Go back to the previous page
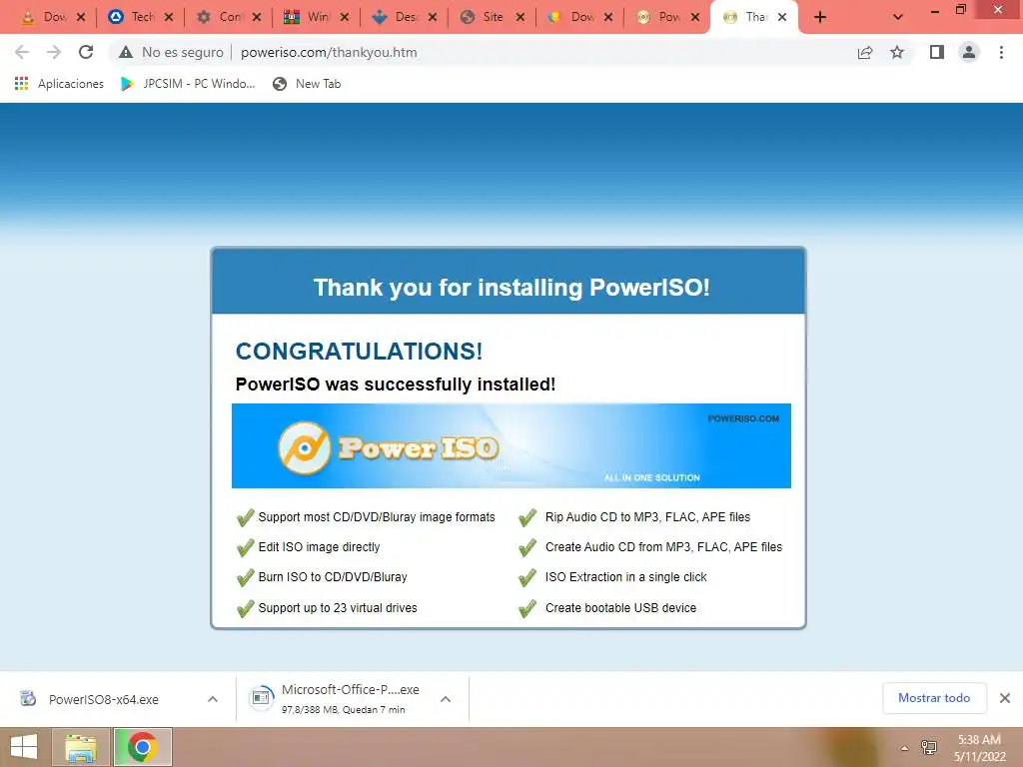The width and height of the screenshot is (1023, 767). 22,52
